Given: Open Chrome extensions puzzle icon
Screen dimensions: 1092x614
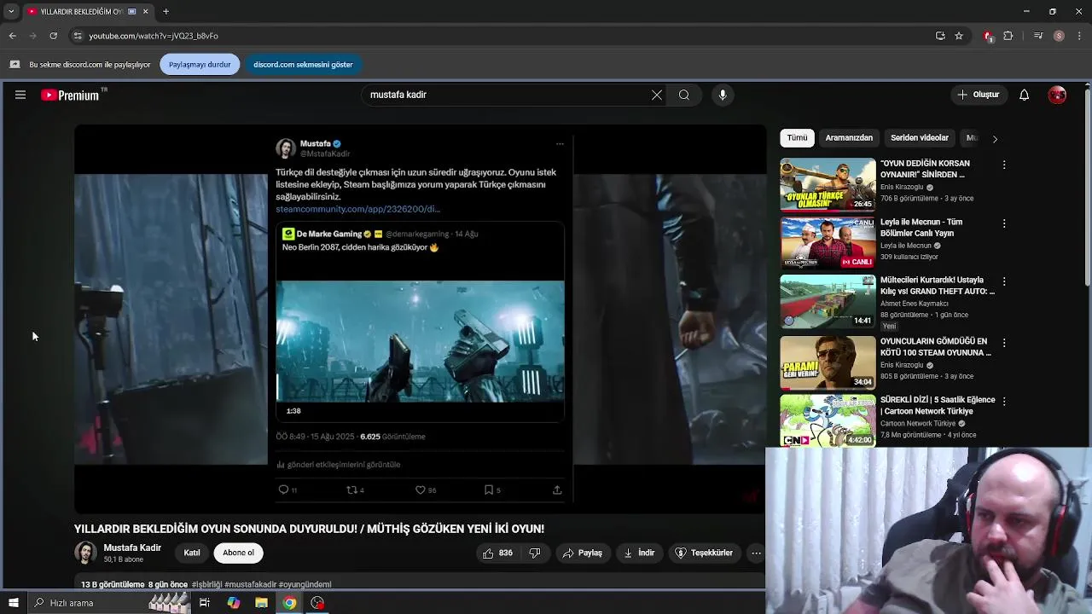Looking at the screenshot, I should pyautogui.click(x=1008, y=36).
